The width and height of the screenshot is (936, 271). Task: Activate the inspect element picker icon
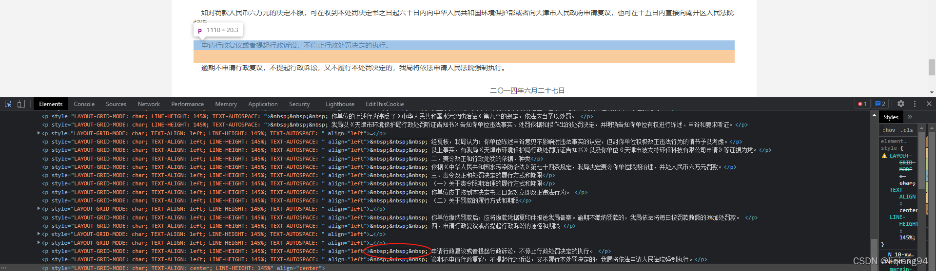tap(8, 104)
